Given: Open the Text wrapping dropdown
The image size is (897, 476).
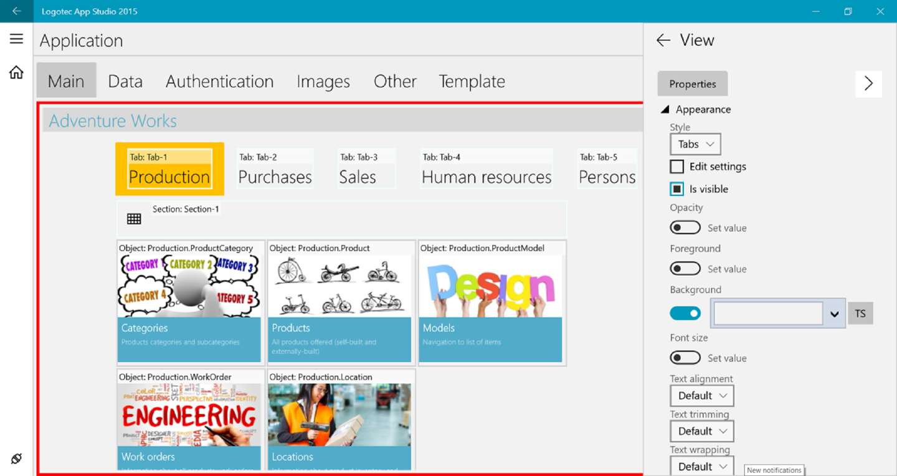Looking at the screenshot, I should pyautogui.click(x=702, y=467).
